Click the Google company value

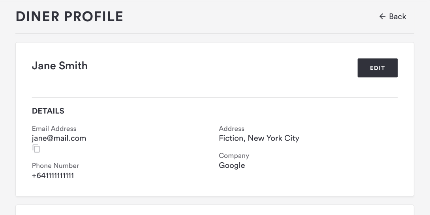232,165
